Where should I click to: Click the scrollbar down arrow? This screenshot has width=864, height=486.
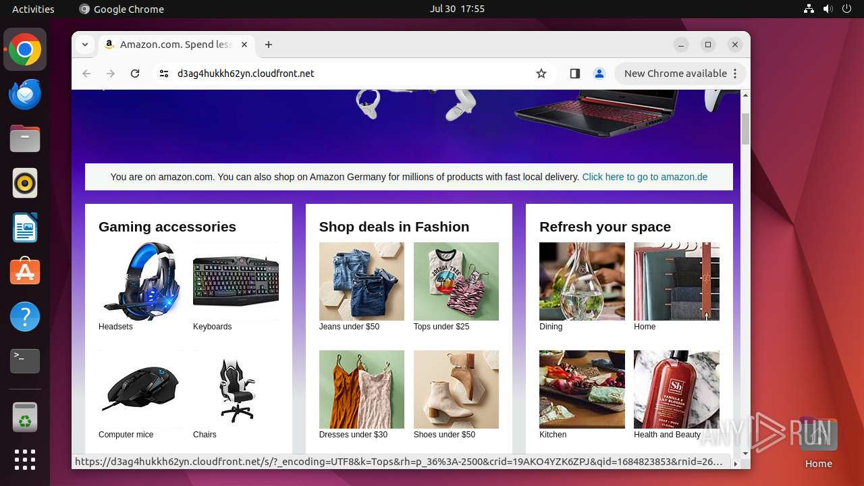(745, 454)
